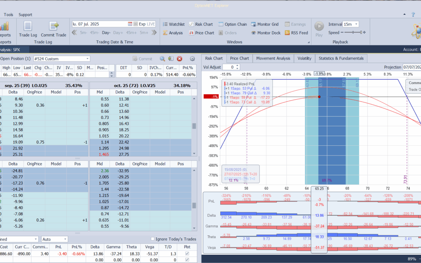Open the Interval 15m dropdown
The image size is (421, 263).
[x=356, y=24]
